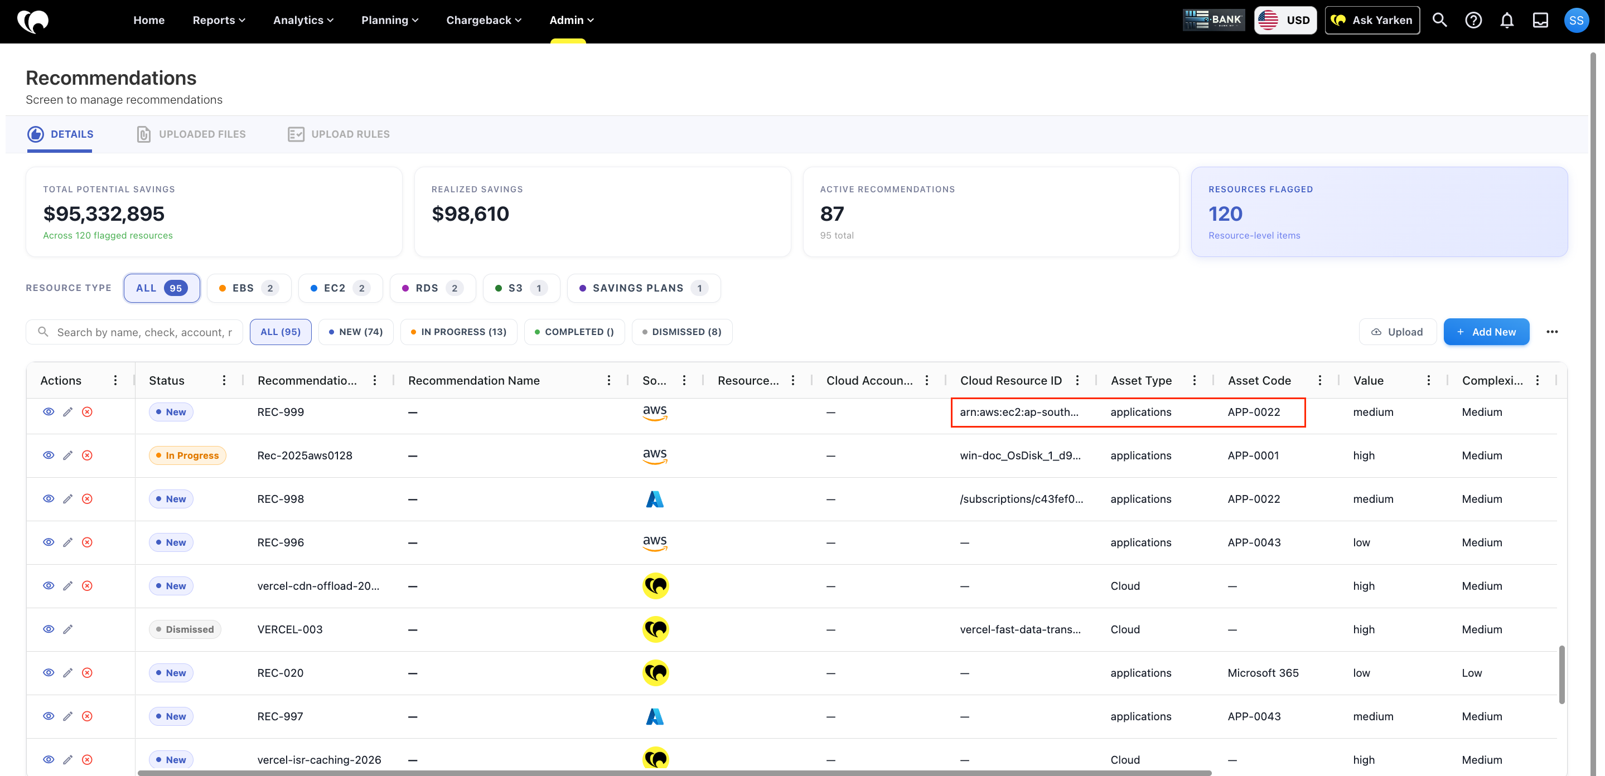Open the Asset Type column options menu
This screenshot has width=1605, height=776.
click(x=1195, y=381)
